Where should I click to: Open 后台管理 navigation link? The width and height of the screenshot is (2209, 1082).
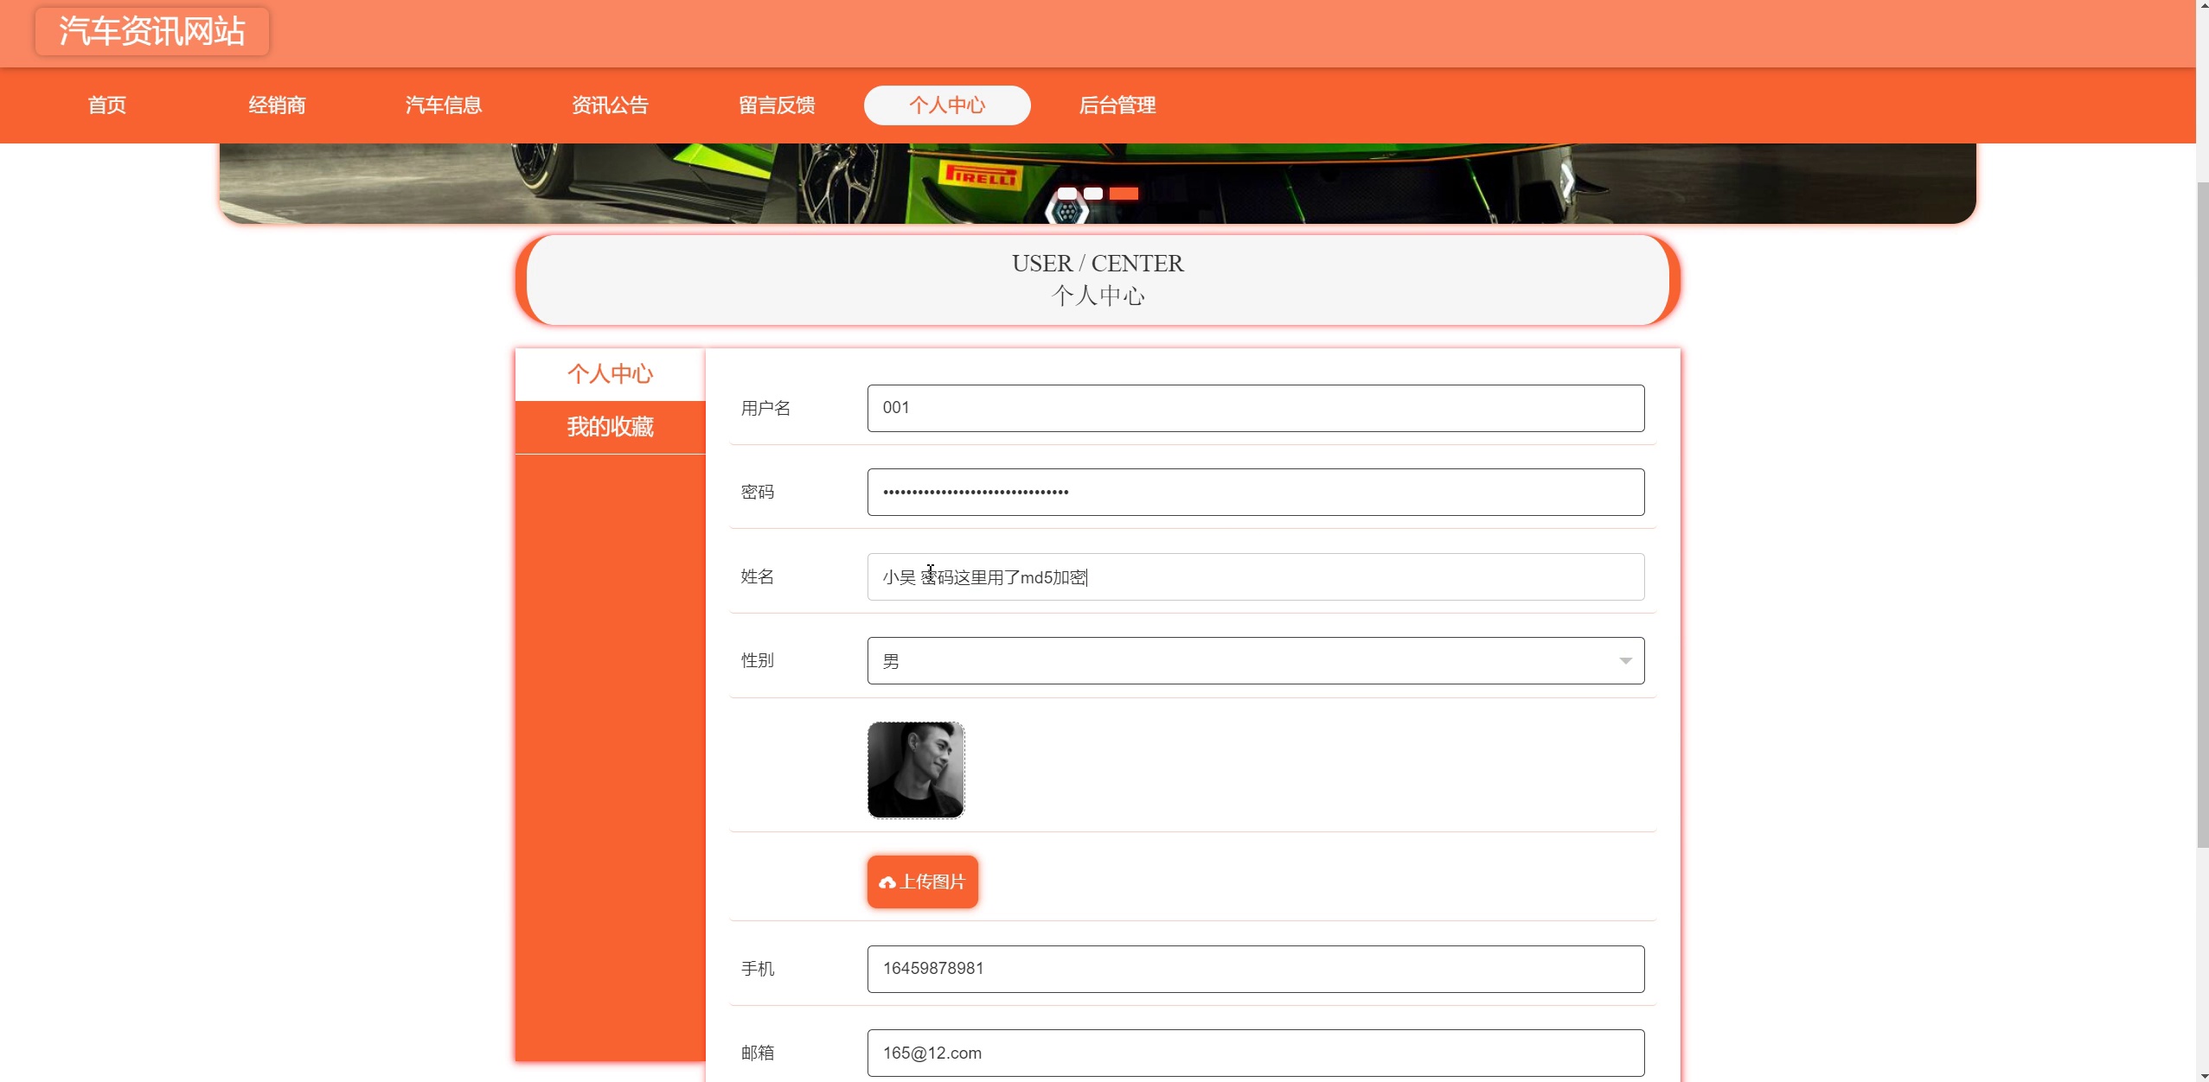[1117, 105]
